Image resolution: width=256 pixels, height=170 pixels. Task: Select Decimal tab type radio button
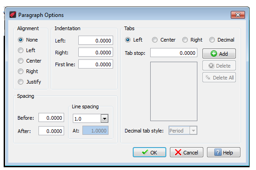(212, 40)
